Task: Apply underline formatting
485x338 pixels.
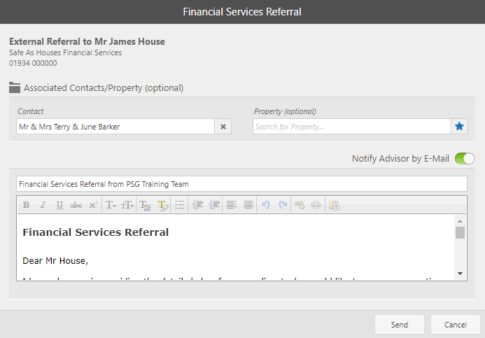Action: pos(59,205)
